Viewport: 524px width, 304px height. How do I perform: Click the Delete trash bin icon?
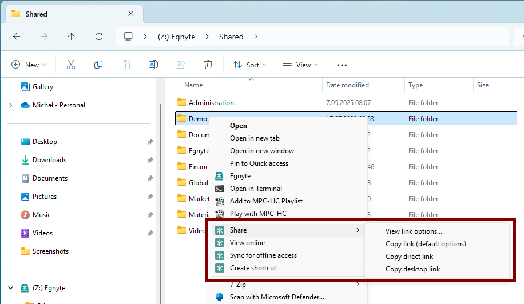(x=208, y=65)
